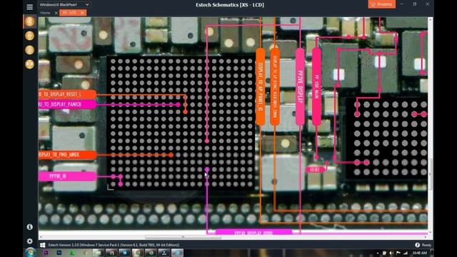Select the pink PP1V8 label at left
457x257 pixels.
pos(67,176)
